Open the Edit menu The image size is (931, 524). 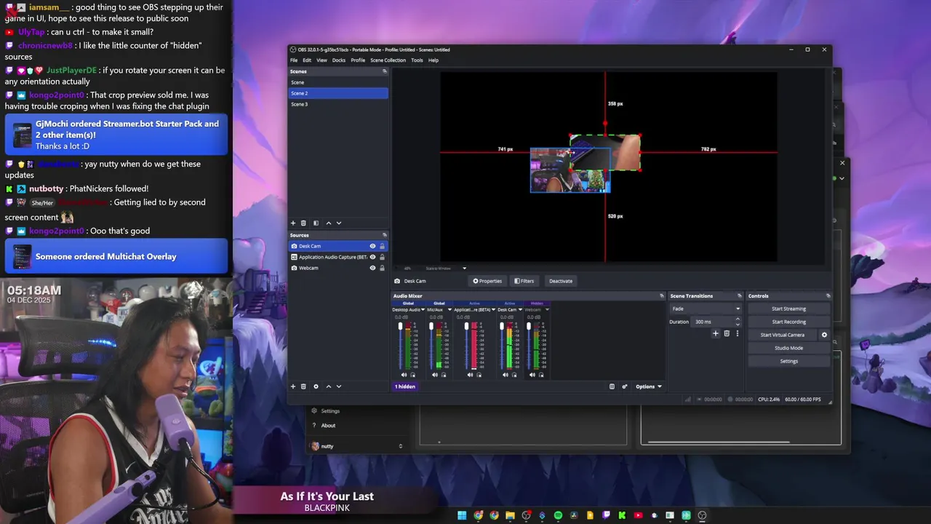[307, 60]
